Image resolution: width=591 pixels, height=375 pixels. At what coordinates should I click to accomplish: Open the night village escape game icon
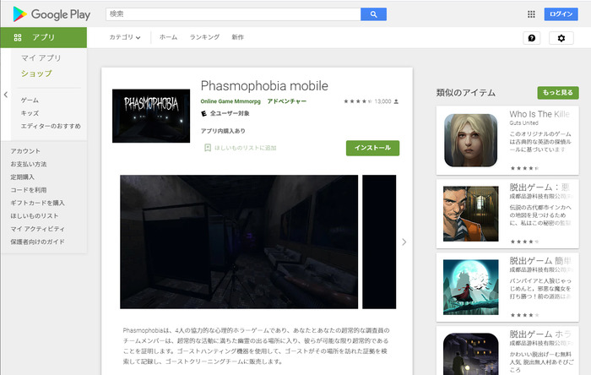pos(470,354)
